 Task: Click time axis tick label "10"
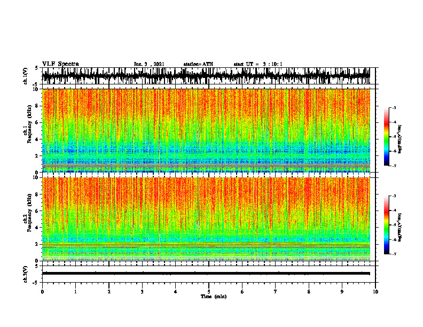point(375,292)
